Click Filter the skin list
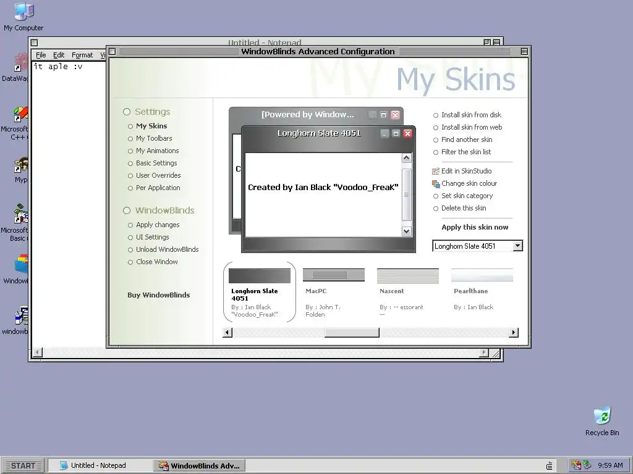The image size is (633, 474). pos(462,152)
